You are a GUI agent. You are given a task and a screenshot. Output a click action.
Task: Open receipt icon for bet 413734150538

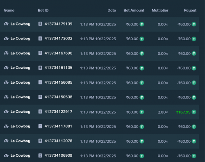(40, 97)
